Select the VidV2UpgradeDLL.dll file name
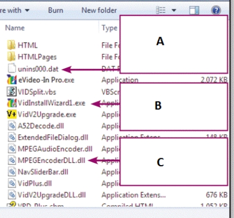 coord(52,195)
